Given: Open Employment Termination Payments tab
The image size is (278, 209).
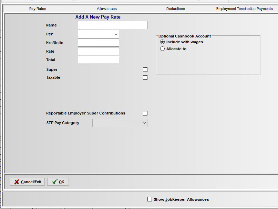Looking at the screenshot, I should (x=244, y=9).
